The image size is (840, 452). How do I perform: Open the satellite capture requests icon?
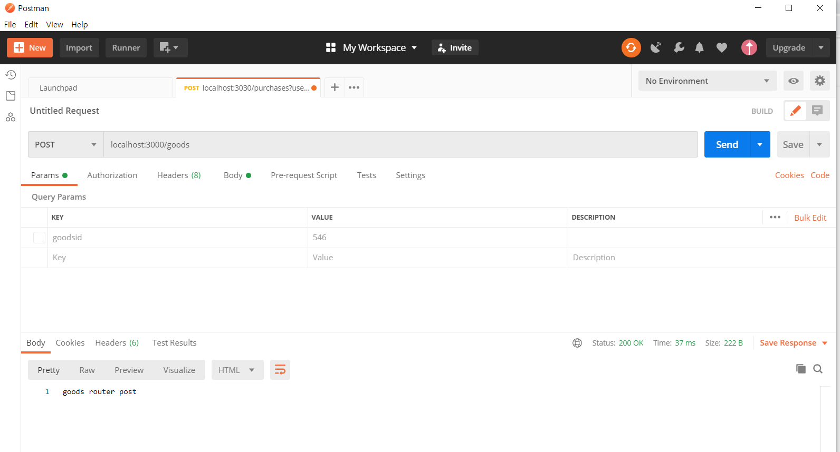(656, 47)
